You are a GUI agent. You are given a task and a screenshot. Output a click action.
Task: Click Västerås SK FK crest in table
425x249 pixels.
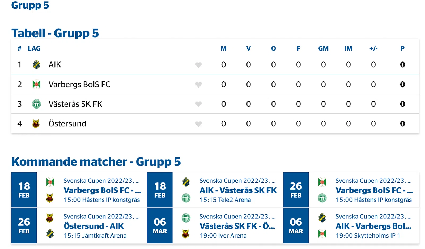pos(36,104)
